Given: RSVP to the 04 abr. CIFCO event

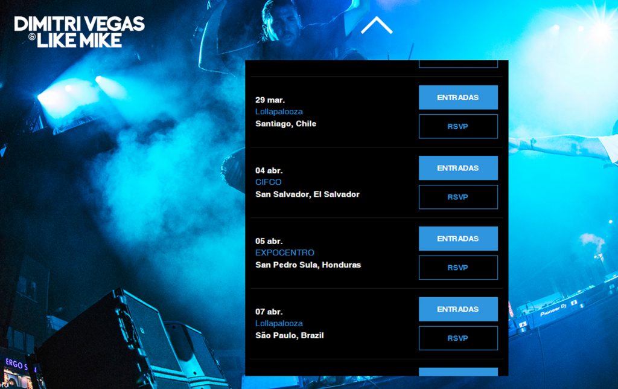Looking at the screenshot, I should [x=458, y=197].
